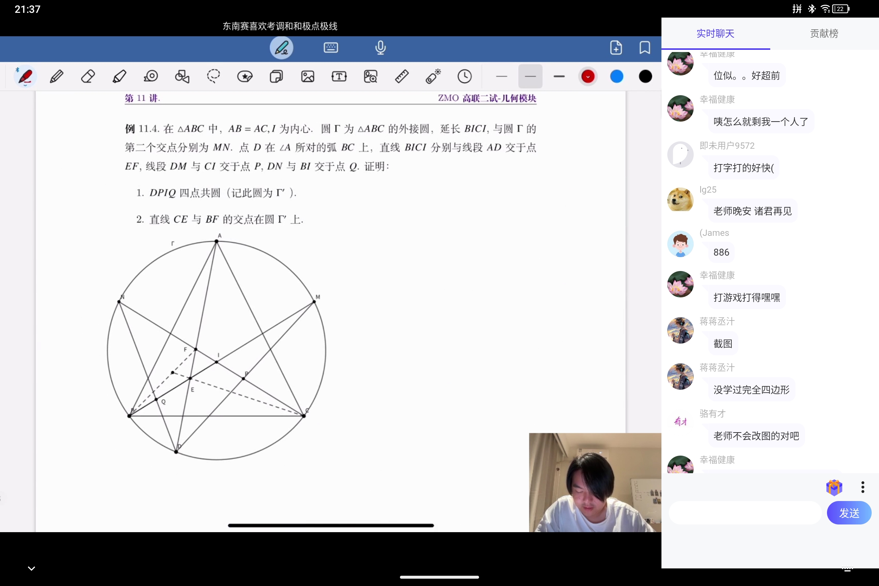Tap lg25's Shiba dog avatar
Screen dimensions: 879x586
pyautogui.click(x=680, y=200)
